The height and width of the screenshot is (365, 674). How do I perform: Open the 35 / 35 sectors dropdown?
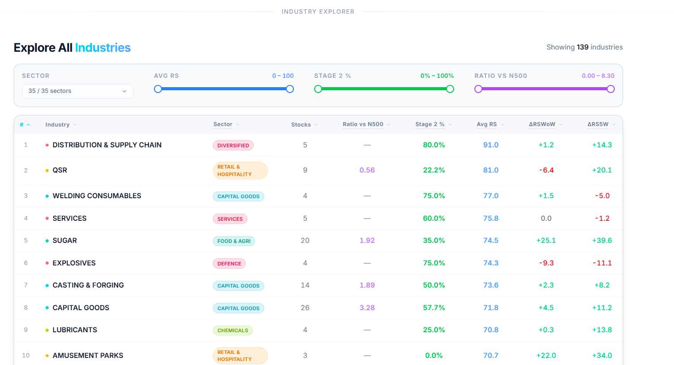click(x=78, y=91)
